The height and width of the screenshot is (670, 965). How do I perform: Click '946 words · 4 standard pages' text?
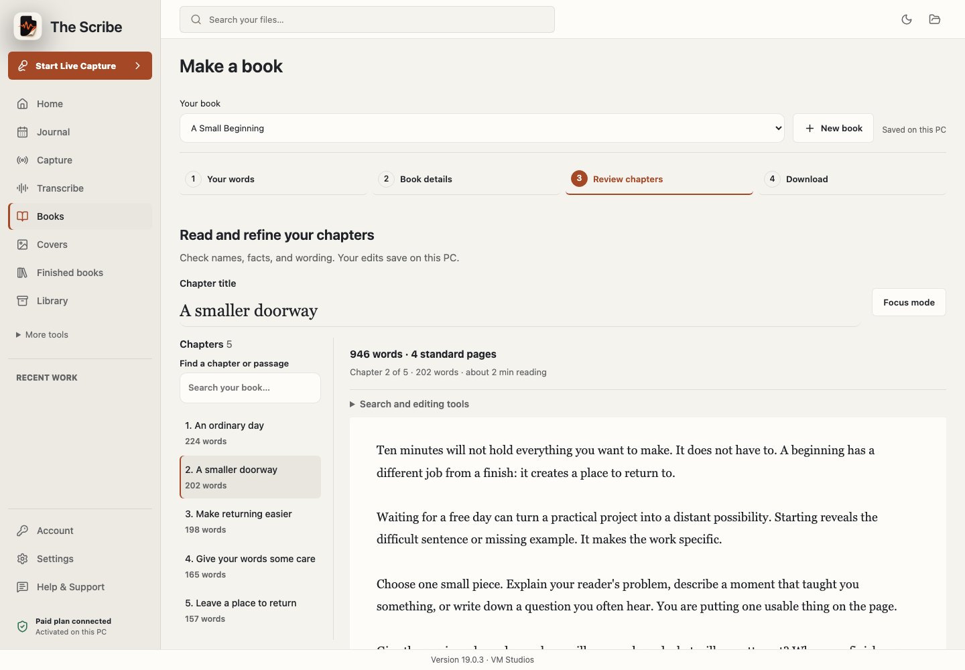[423, 354]
